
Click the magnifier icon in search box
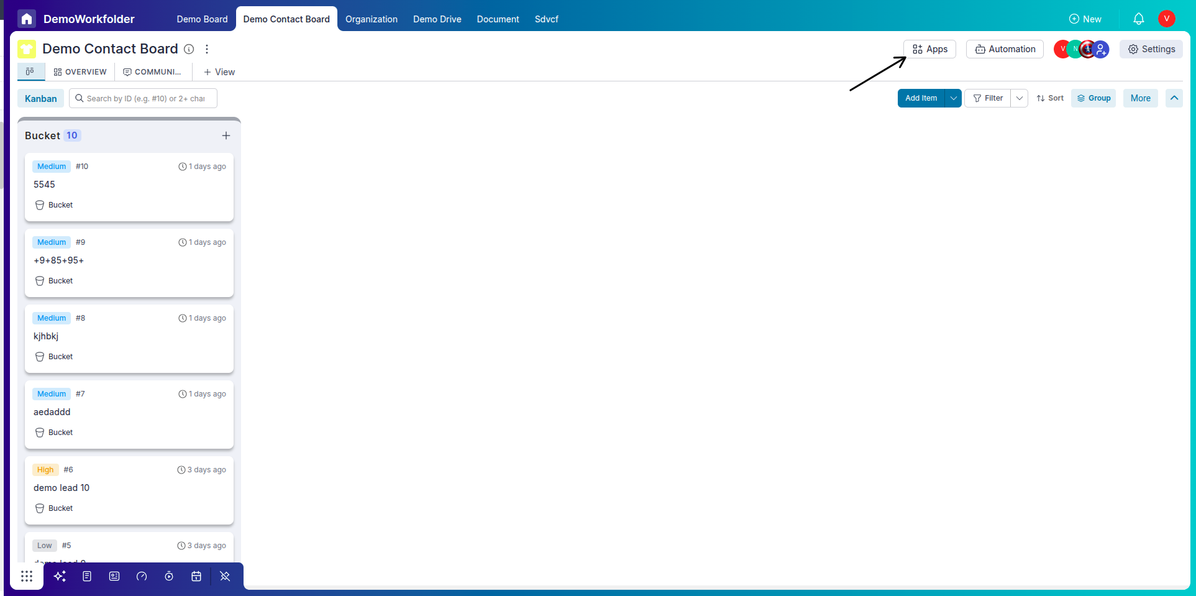pos(80,98)
